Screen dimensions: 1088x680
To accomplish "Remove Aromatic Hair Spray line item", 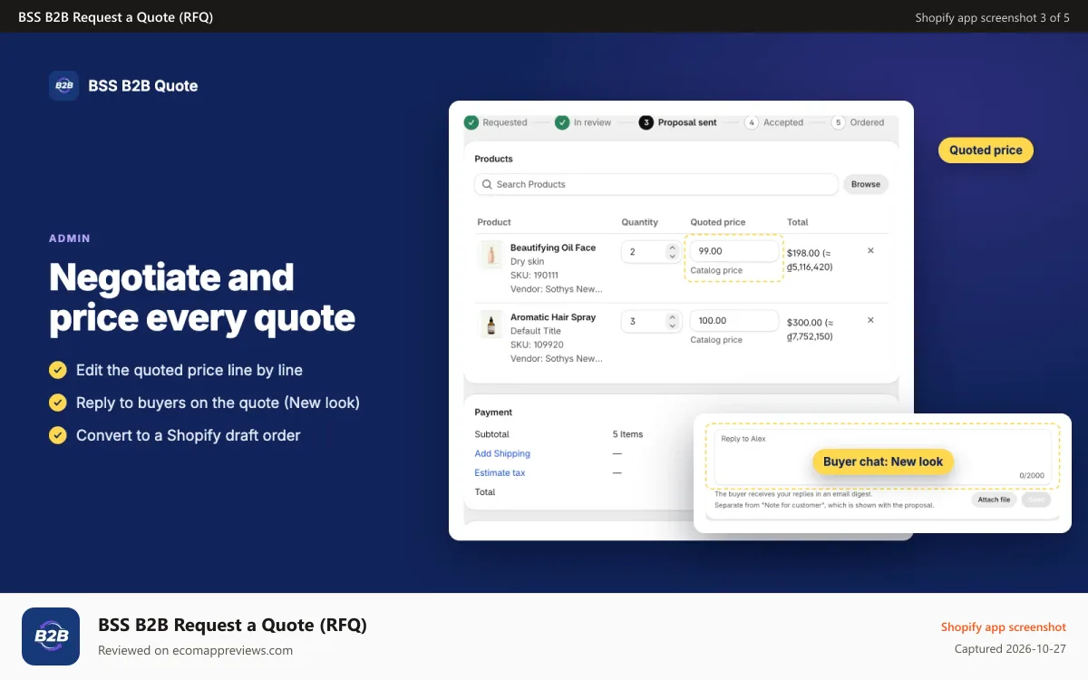I will click(x=870, y=320).
